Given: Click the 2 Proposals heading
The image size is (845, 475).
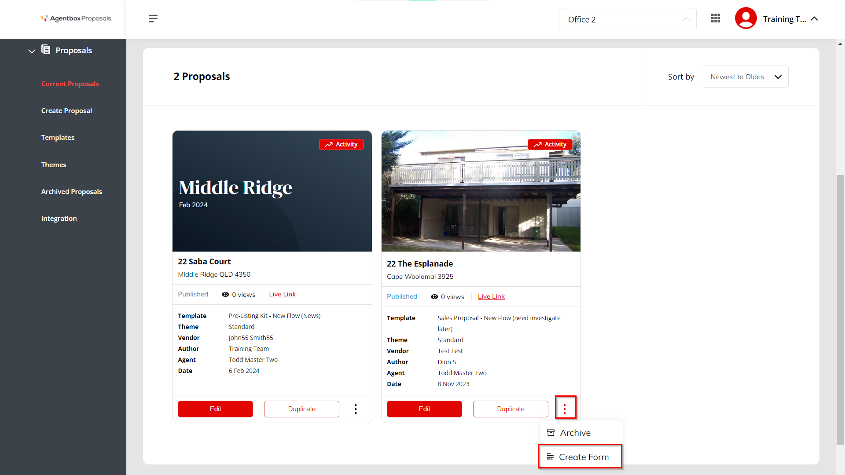Looking at the screenshot, I should click(202, 77).
